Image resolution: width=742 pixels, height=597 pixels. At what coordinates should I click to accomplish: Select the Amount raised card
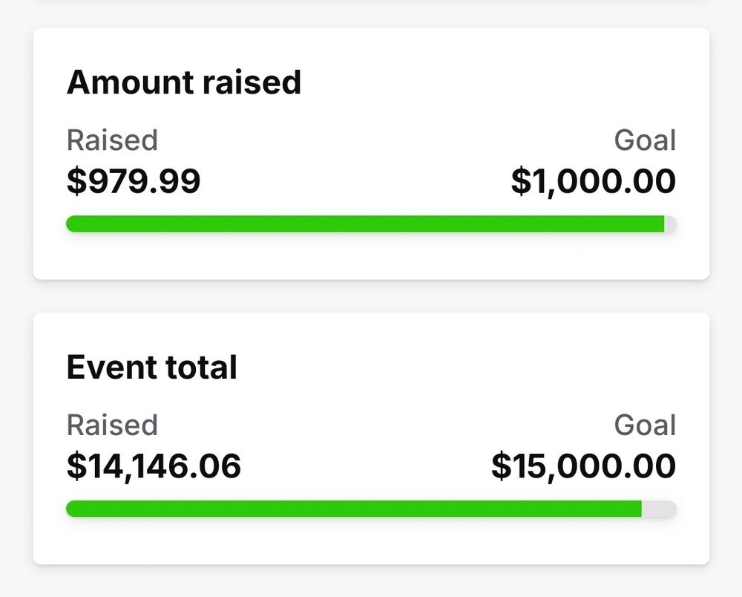pos(371,149)
